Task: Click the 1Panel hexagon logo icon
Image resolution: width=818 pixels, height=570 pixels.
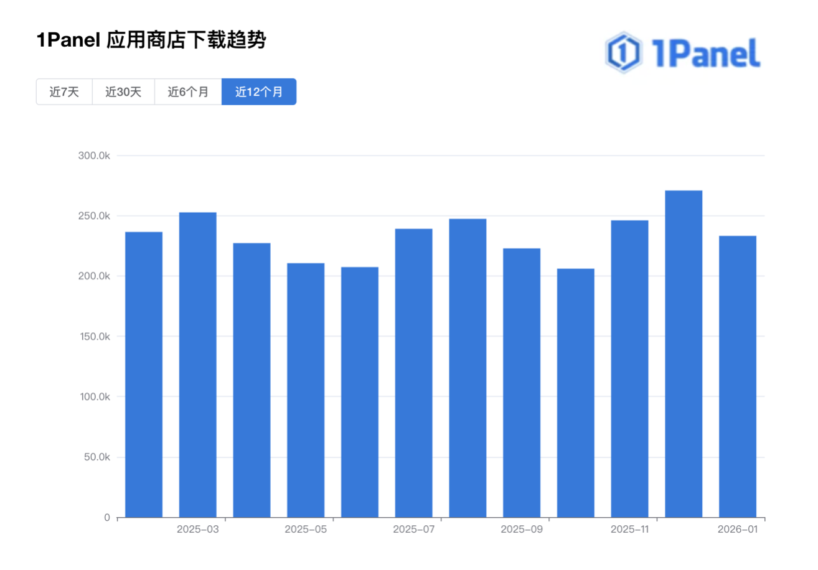Action: pos(624,54)
